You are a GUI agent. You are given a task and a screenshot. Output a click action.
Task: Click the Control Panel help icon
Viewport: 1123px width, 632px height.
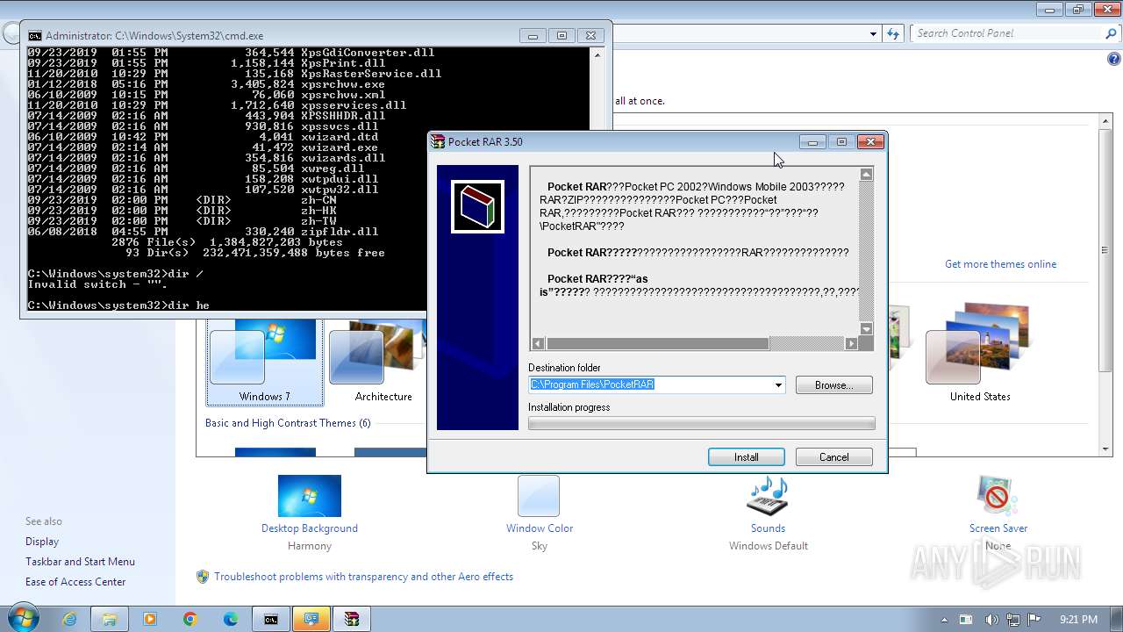tap(1114, 60)
